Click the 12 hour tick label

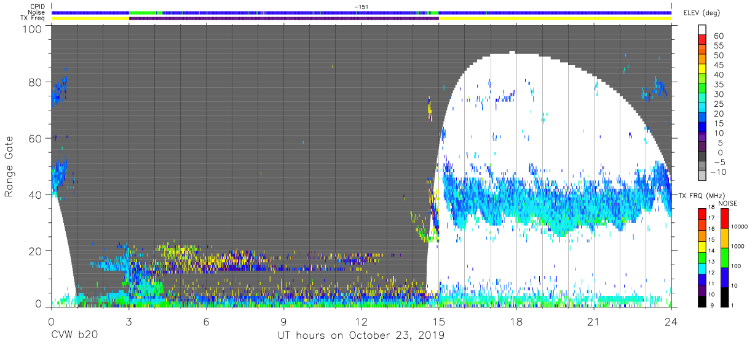pyautogui.click(x=362, y=322)
